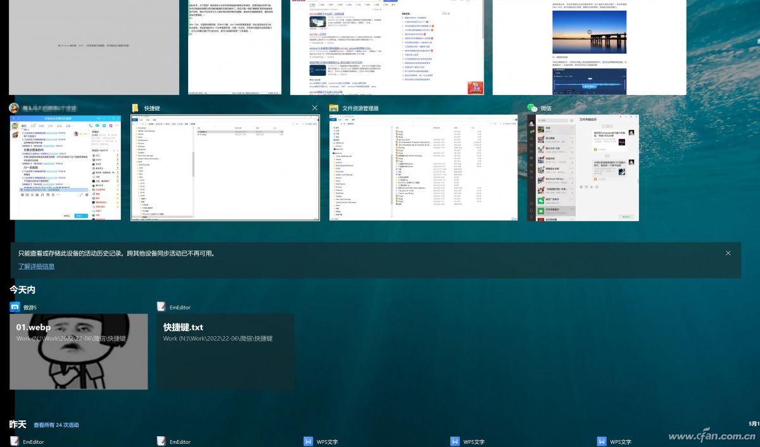This screenshot has height=447, width=760.
Task: Select the gray blank window thumbnail in top row
Action: (x=94, y=47)
